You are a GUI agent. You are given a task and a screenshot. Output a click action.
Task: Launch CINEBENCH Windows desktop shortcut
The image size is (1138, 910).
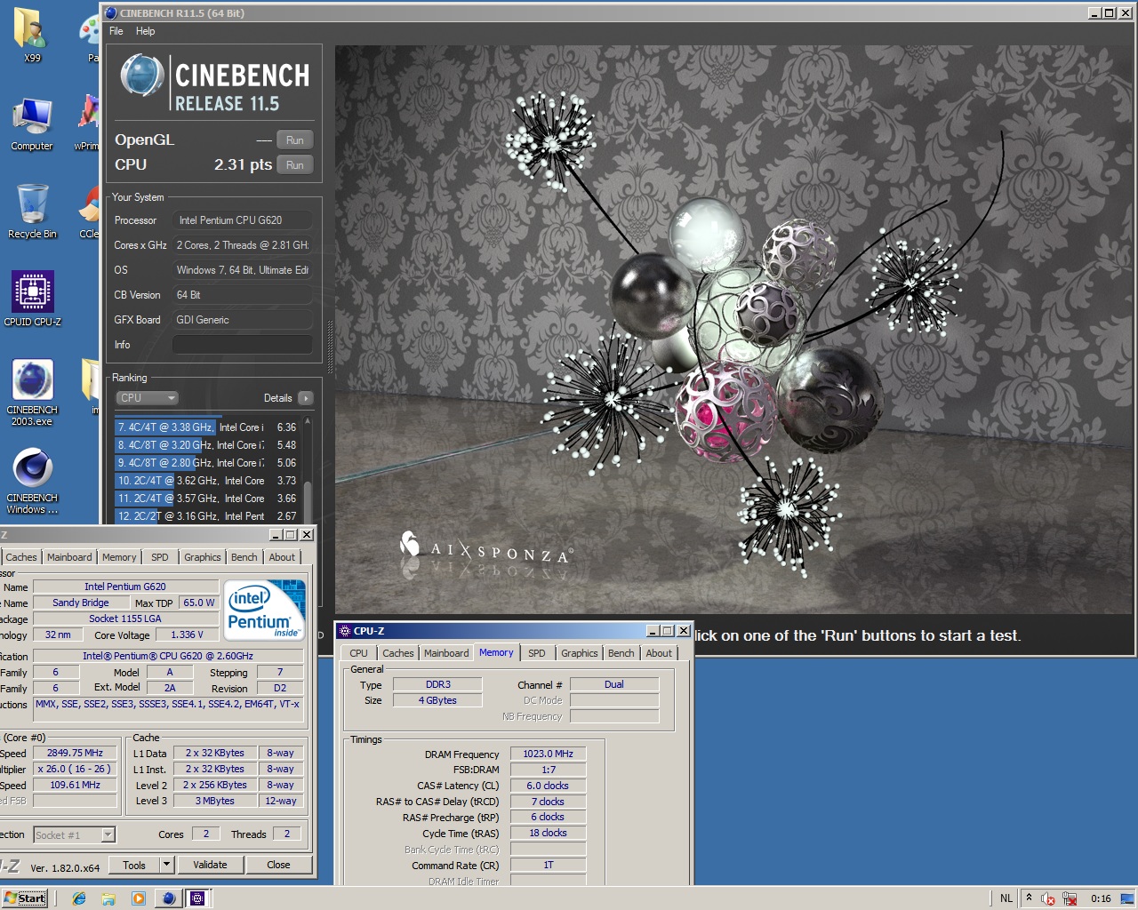point(32,480)
